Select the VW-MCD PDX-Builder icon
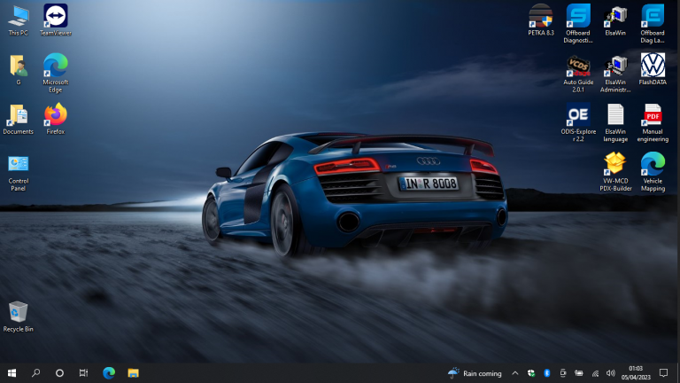Viewport: 680px width, 383px height. pos(615,164)
